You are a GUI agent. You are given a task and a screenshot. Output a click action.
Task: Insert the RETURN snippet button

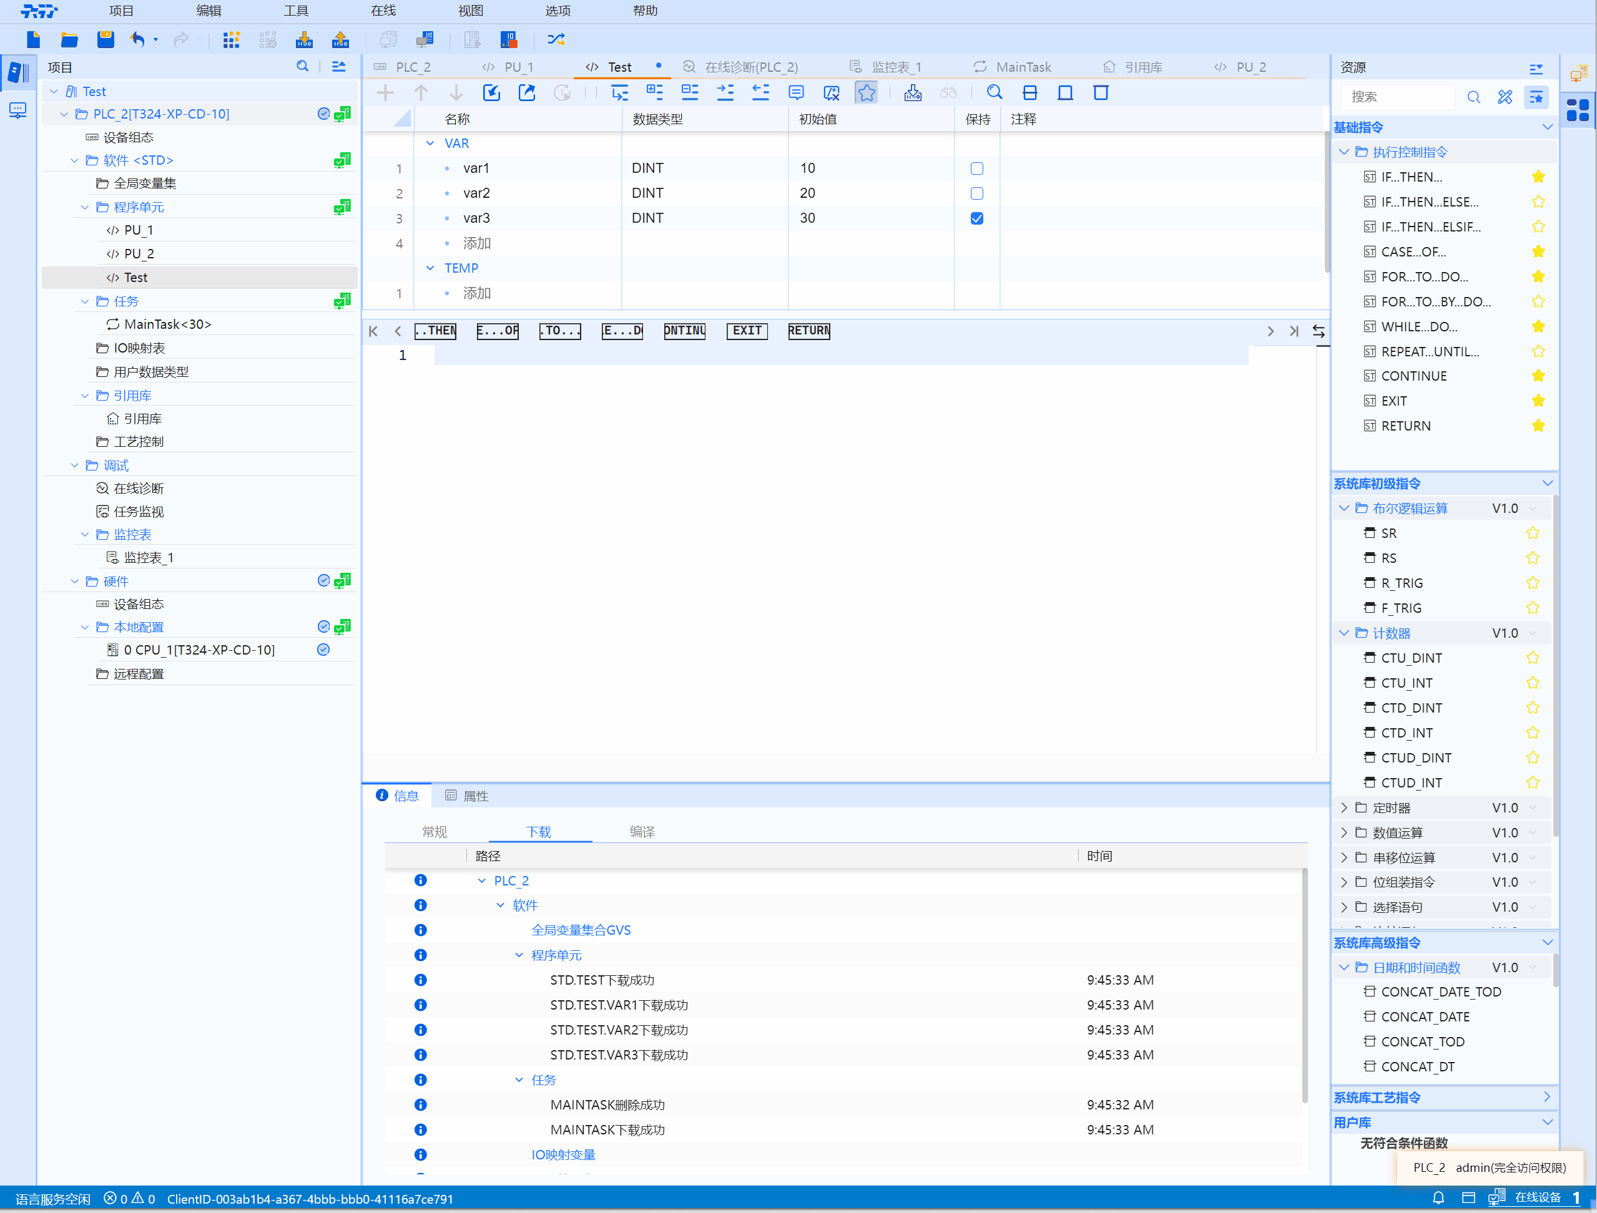point(808,331)
